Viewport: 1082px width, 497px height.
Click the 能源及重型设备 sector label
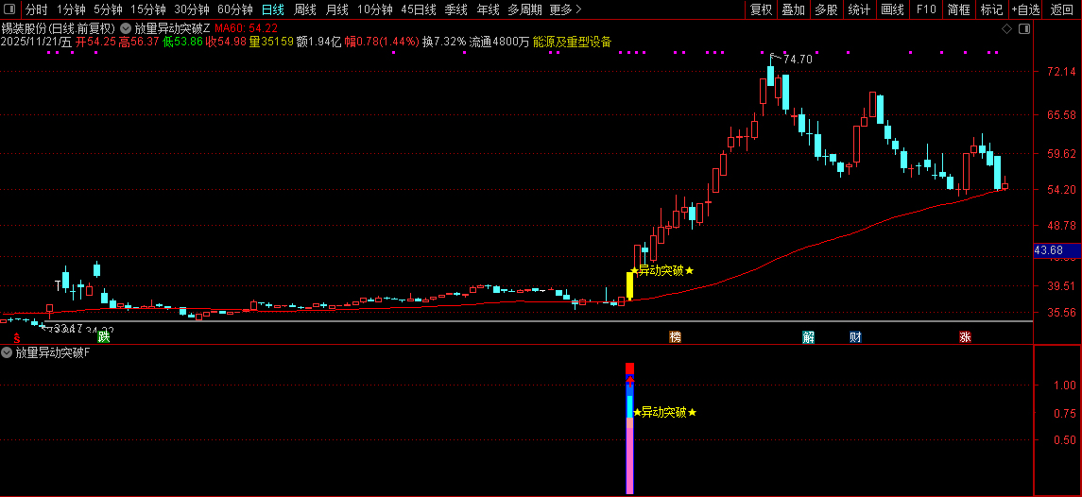coord(572,43)
